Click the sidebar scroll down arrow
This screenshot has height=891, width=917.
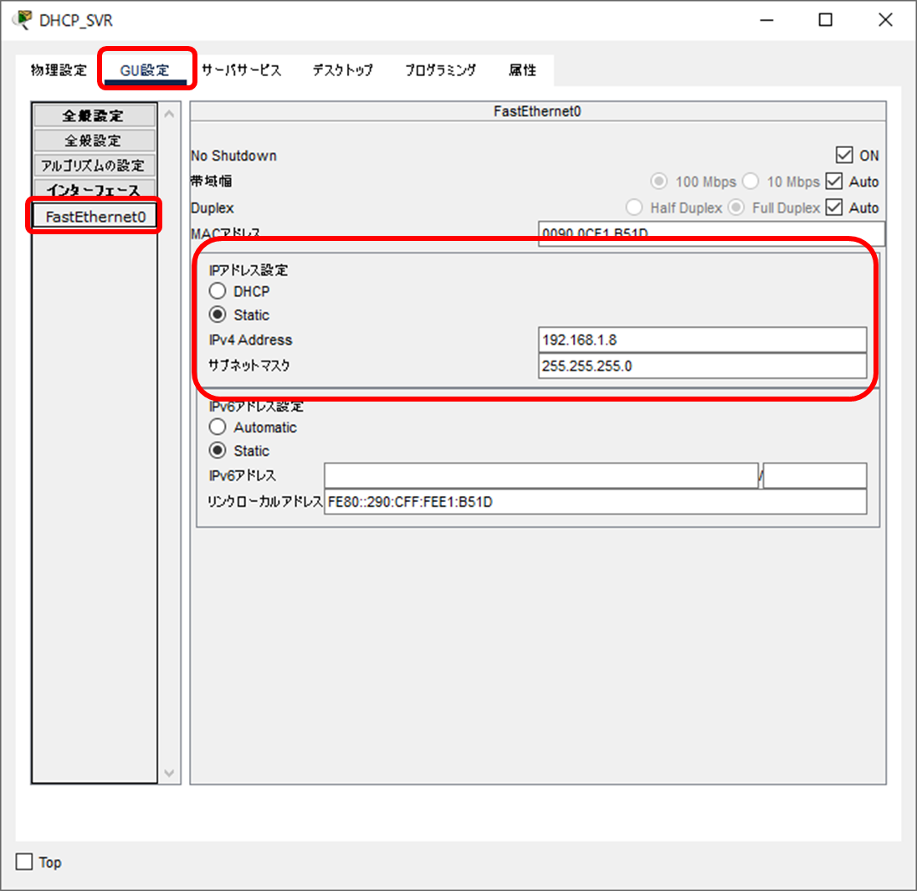click(x=170, y=773)
